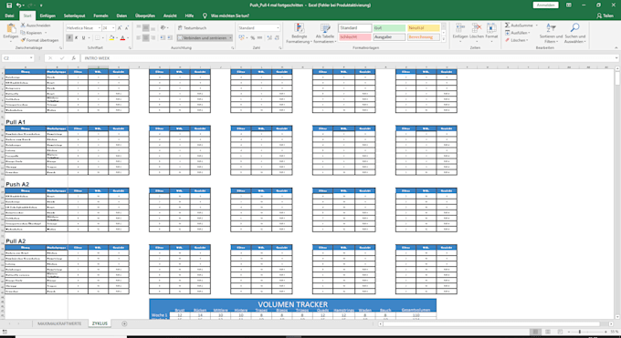Switch to the Daten tab
The width and height of the screenshot is (621, 338).
121,15
